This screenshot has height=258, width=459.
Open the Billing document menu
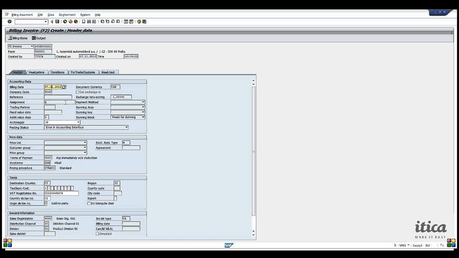22,15
